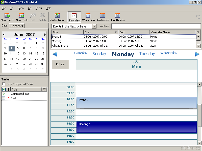202x151 pixels.
Task: Advance mini calendar to next month
Action: (x=45, y=35)
